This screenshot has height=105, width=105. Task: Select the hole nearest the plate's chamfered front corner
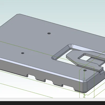click(x=85, y=70)
